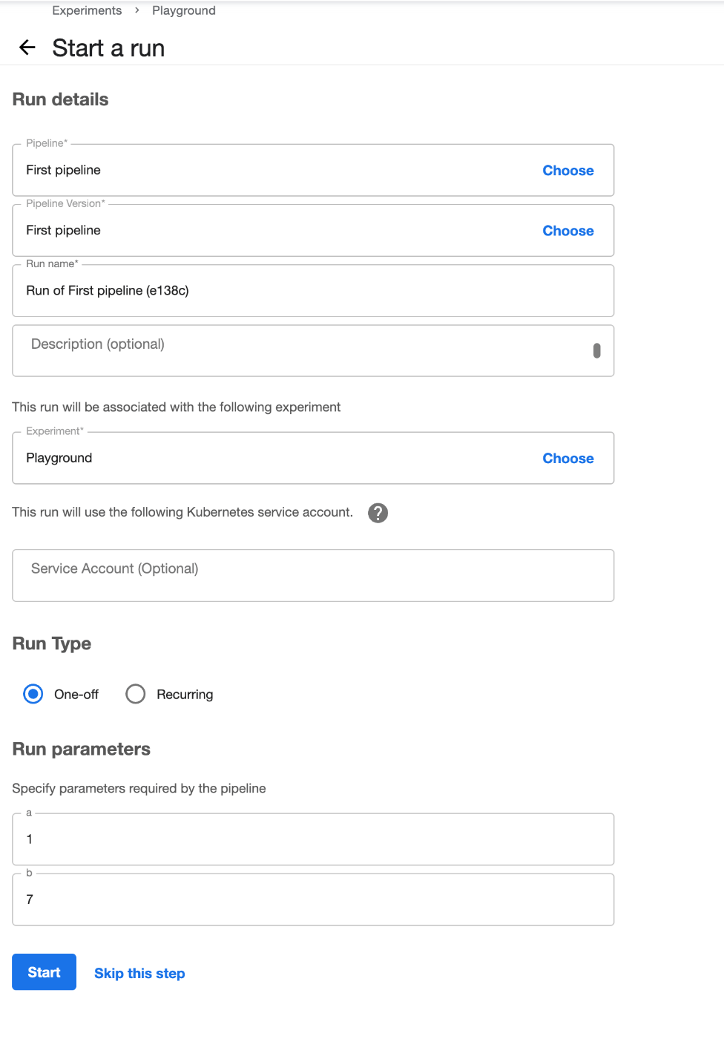Select the Recurring run type
This screenshot has height=1039, width=724.
coord(136,694)
